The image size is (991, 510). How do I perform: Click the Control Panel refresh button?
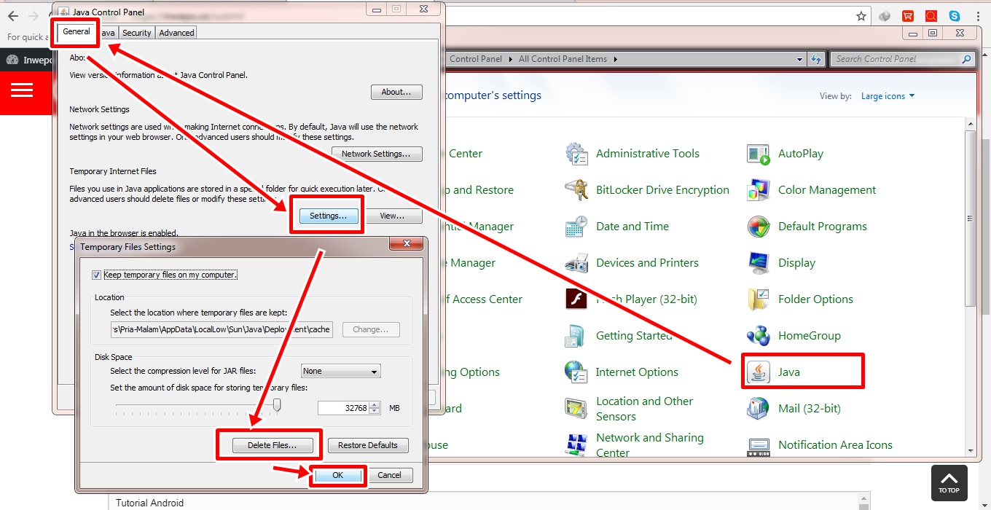pos(816,59)
